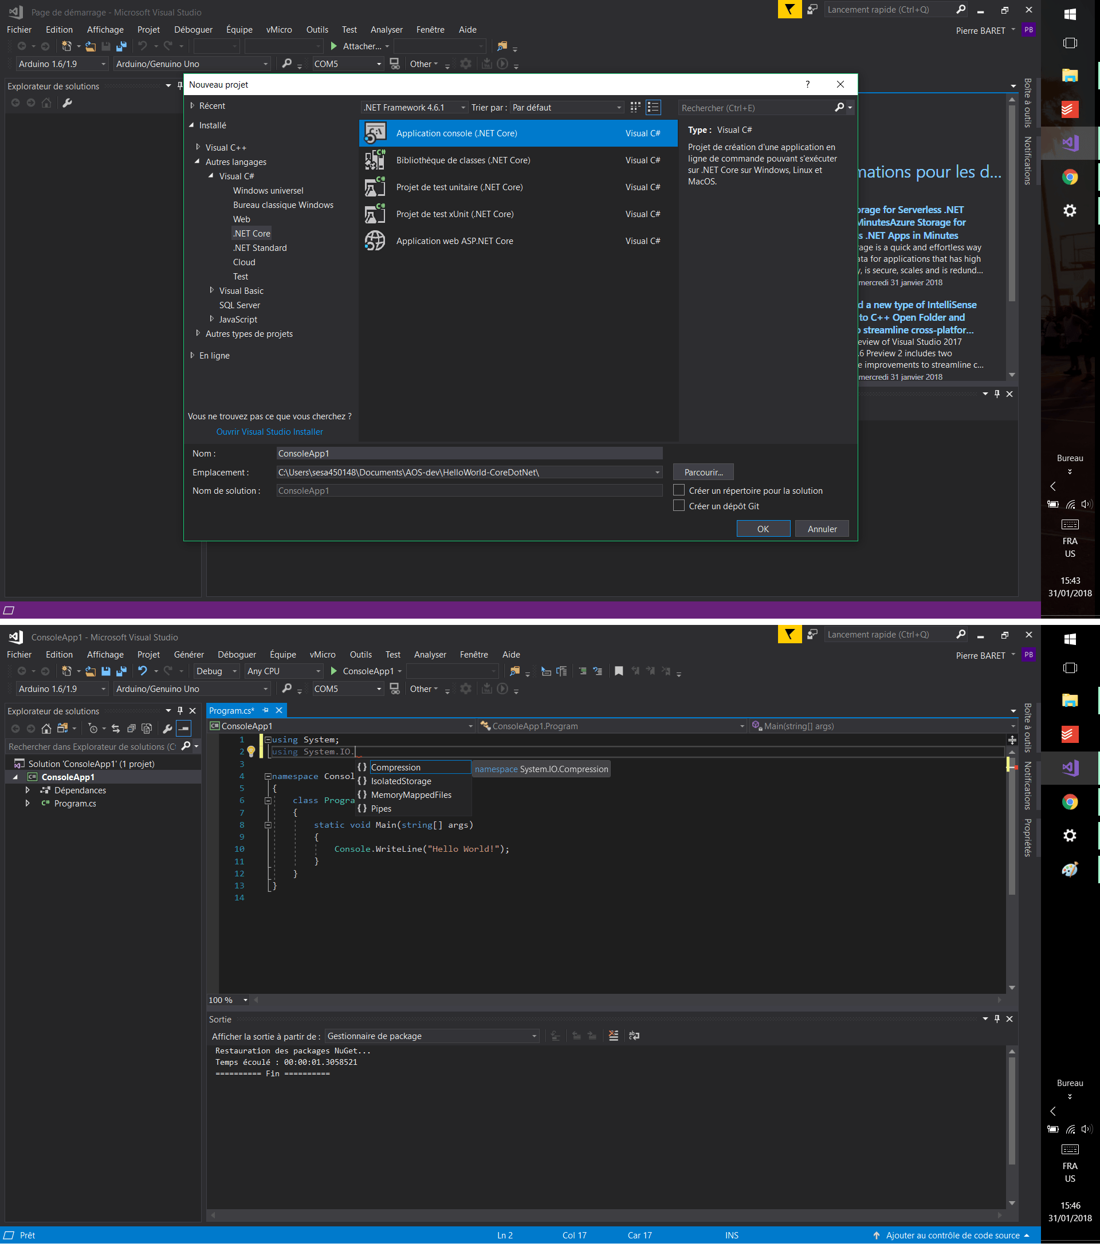This screenshot has height=1251, width=1100.
Task: Check the Créer un dépôt Git box
Action: click(x=679, y=506)
